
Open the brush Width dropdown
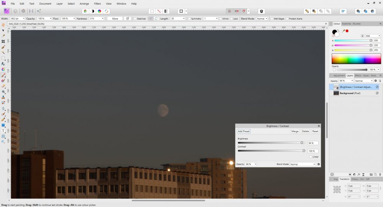23,18
